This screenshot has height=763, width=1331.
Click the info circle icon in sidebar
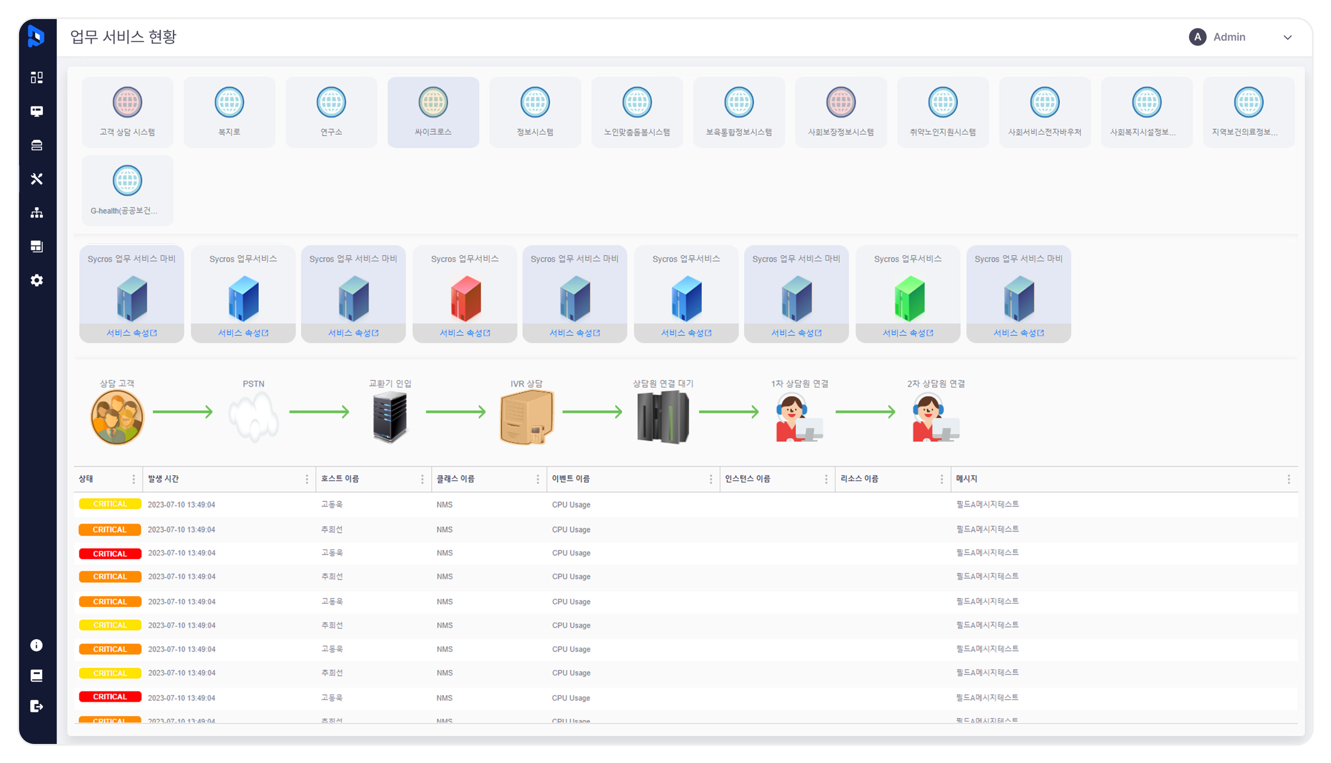coord(37,645)
